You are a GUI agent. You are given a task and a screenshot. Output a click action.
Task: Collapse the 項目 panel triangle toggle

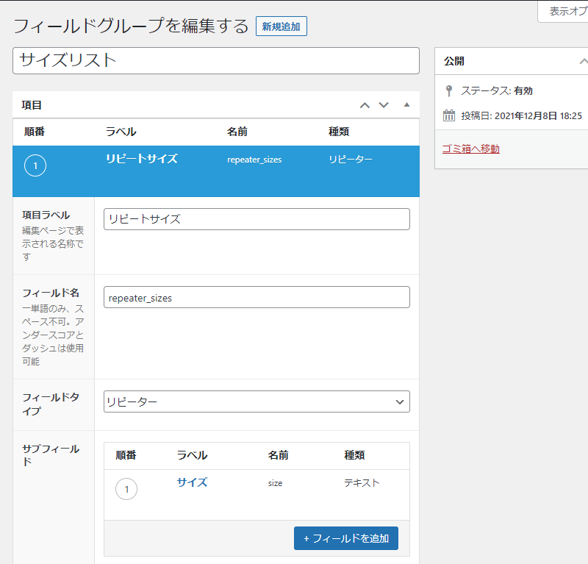406,104
